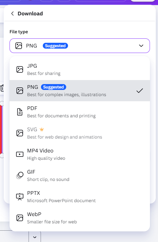Click the PNG image icon in the list
Viewport: 158px width, 242px height.
(20, 91)
